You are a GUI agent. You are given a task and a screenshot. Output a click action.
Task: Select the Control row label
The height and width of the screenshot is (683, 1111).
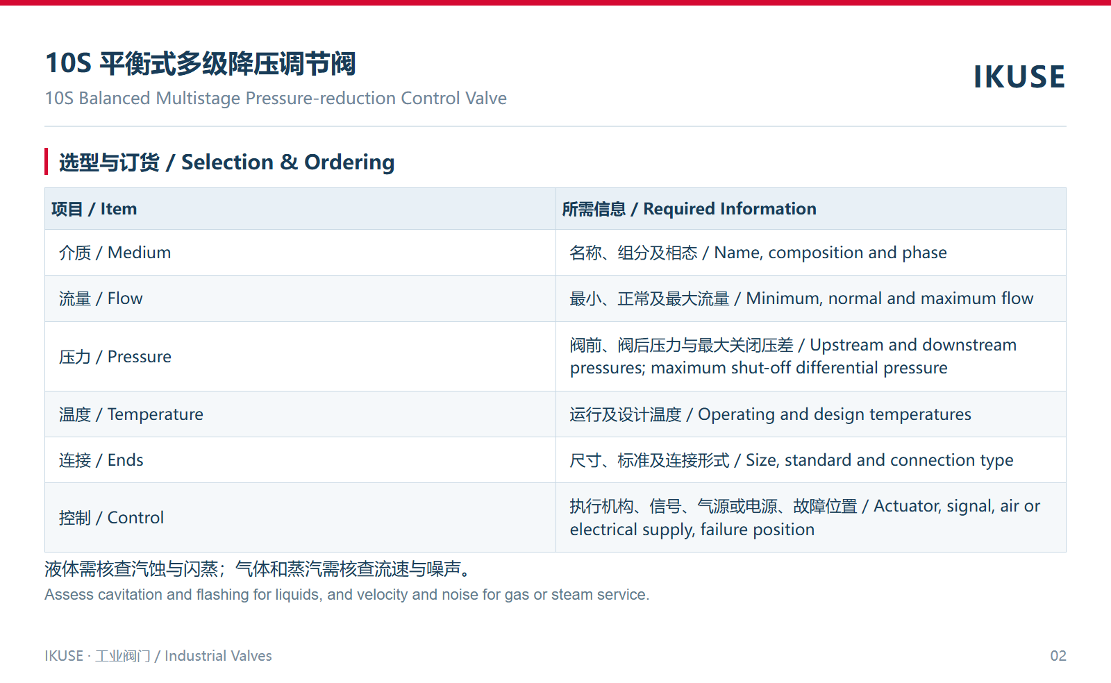pyautogui.click(x=112, y=518)
